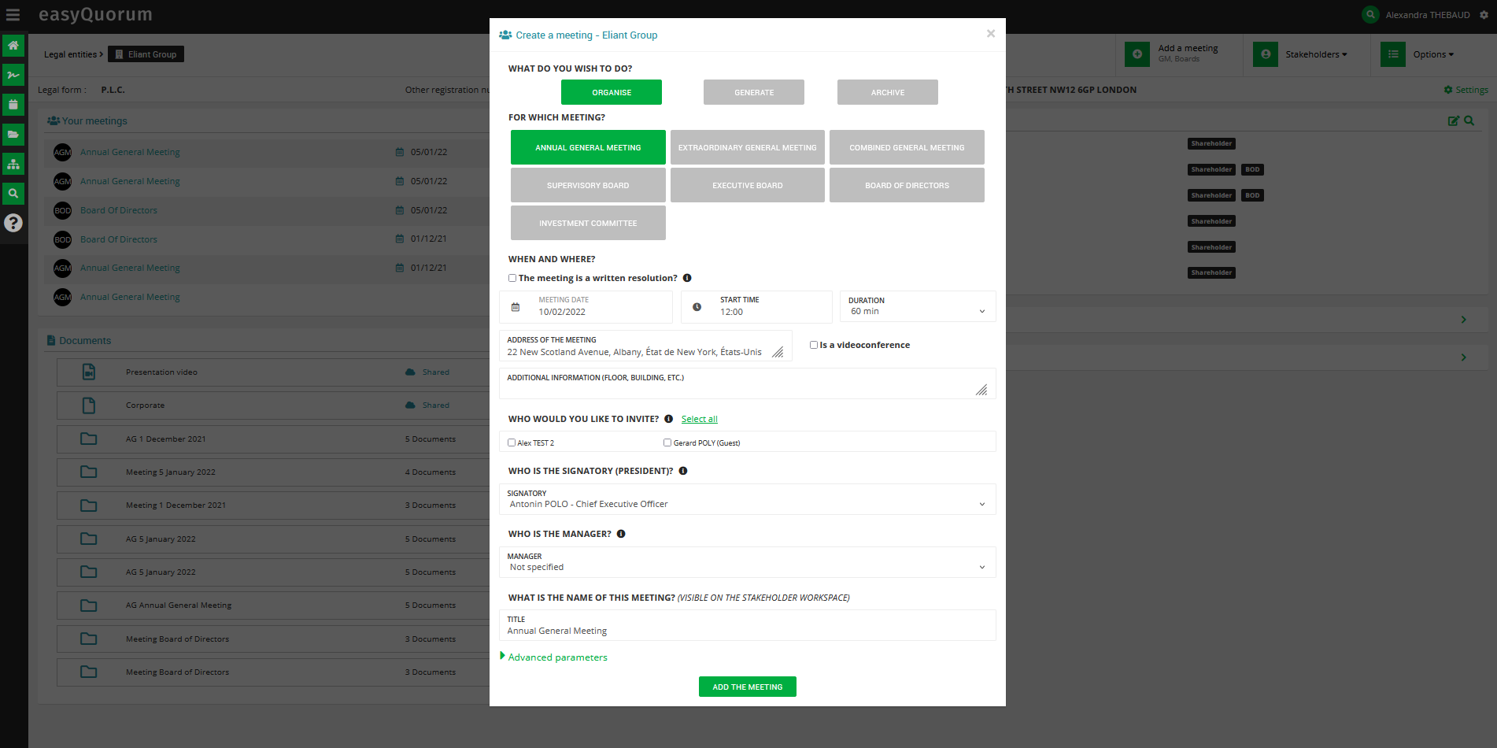Click the Add the Meeting button
The image size is (1497, 748).
point(747,687)
